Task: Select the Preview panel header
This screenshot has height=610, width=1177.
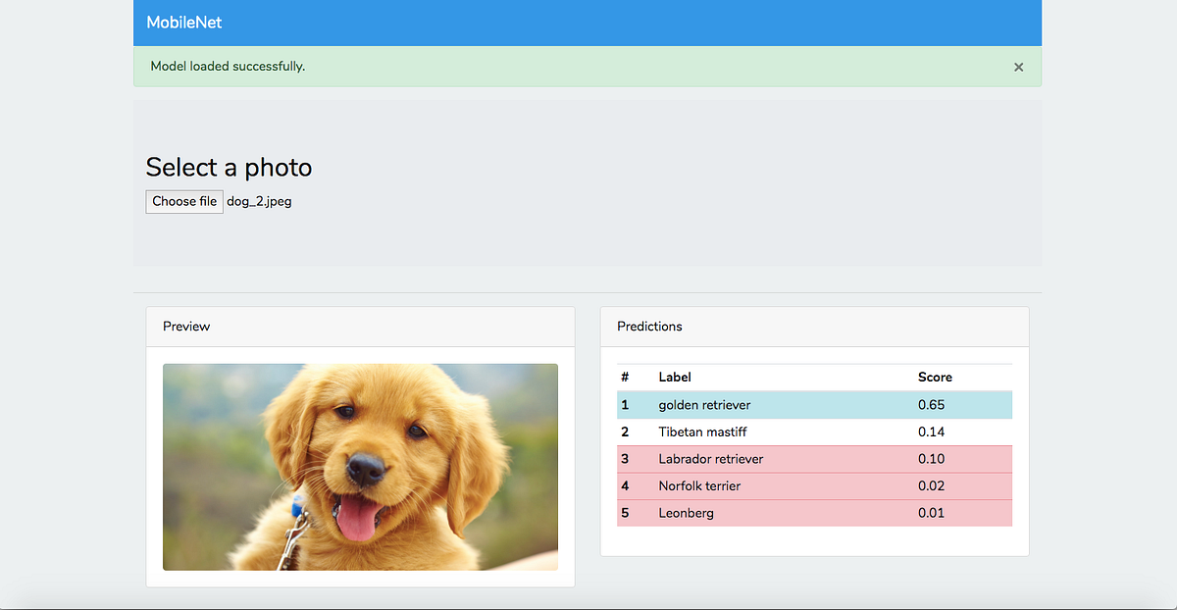Action: [x=186, y=327]
